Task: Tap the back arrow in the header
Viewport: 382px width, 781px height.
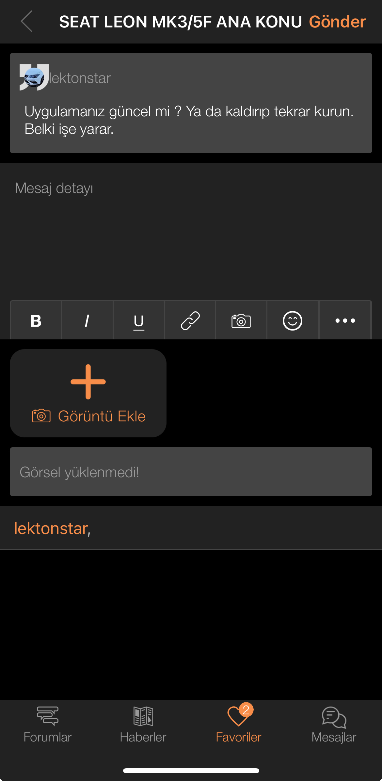Action: point(26,21)
